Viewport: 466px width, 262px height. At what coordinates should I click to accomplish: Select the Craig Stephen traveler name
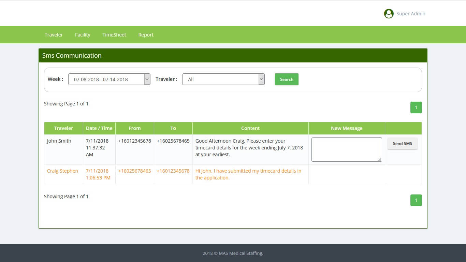coord(62,171)
